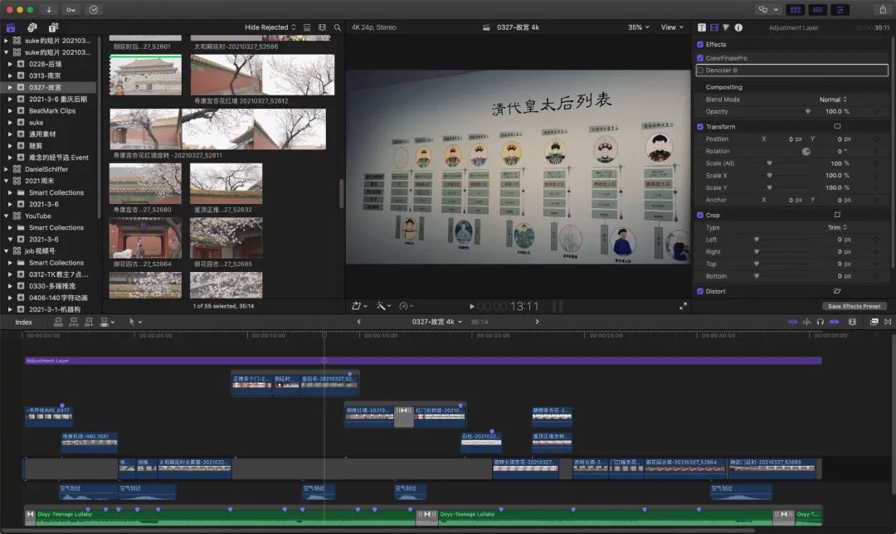Screen dimensions: 896x534
Task: Go forward in timeline history arrow
Action: [537, 322]
